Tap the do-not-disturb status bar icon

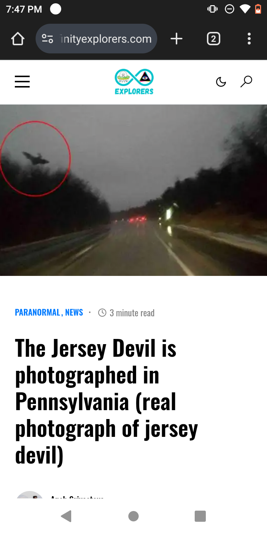pos(230,9)
